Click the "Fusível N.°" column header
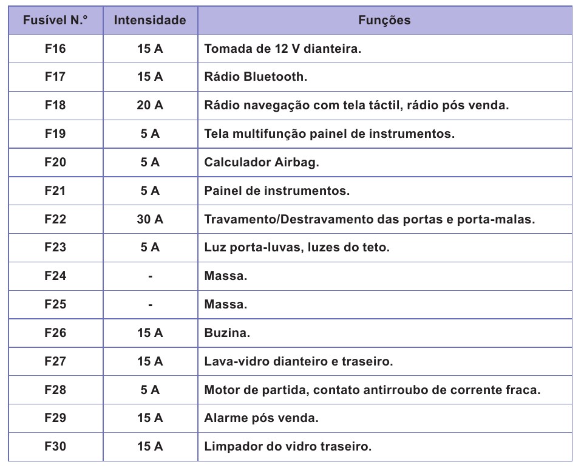The height and width of the screenshot is (473, 584). (55, 20)
